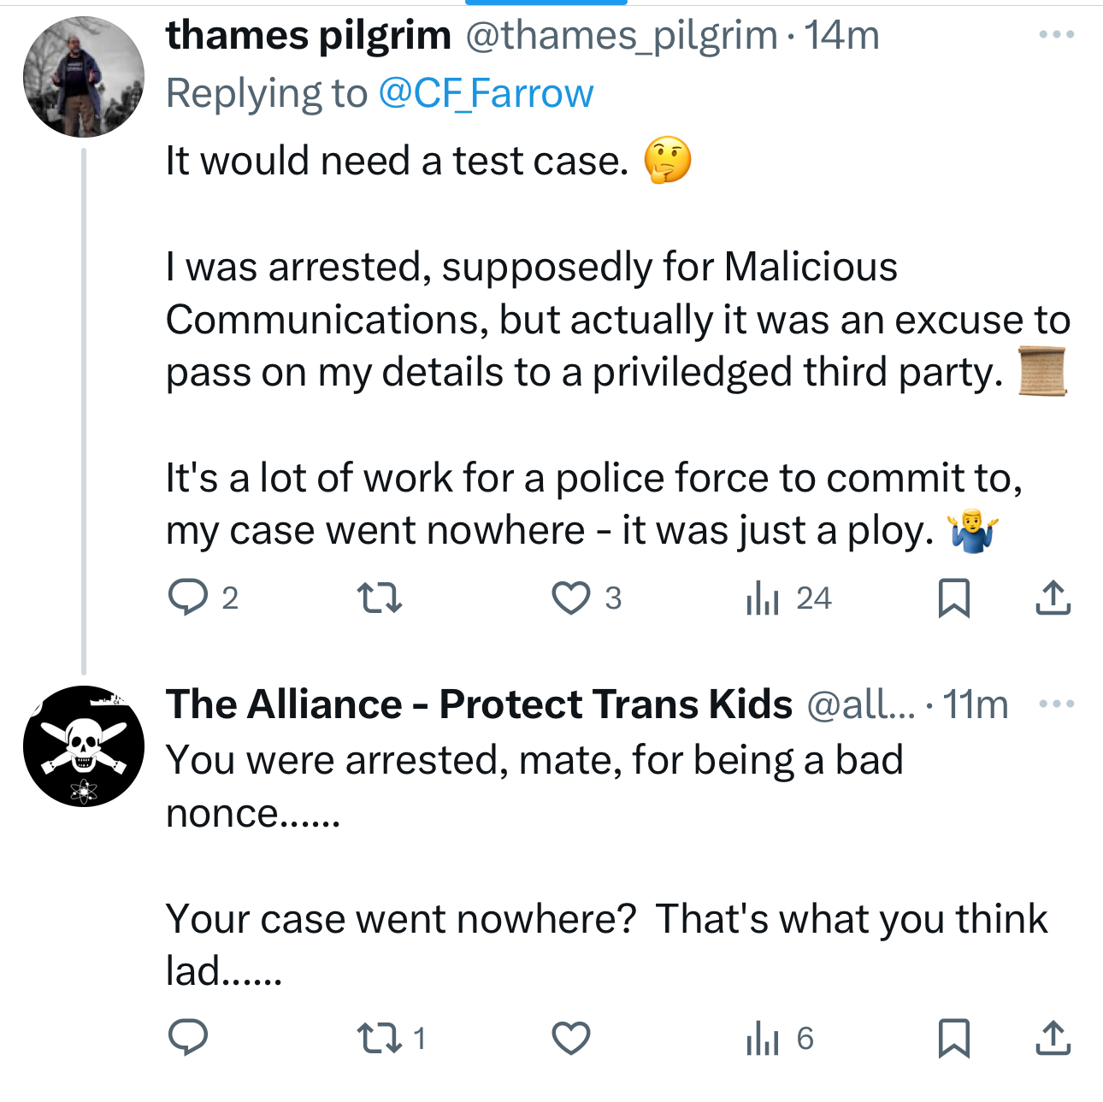Viewport: 1103px width, 1102px height.
Task: Open more options for thames pilgrim's tweet
Action: click(1056, 35)
